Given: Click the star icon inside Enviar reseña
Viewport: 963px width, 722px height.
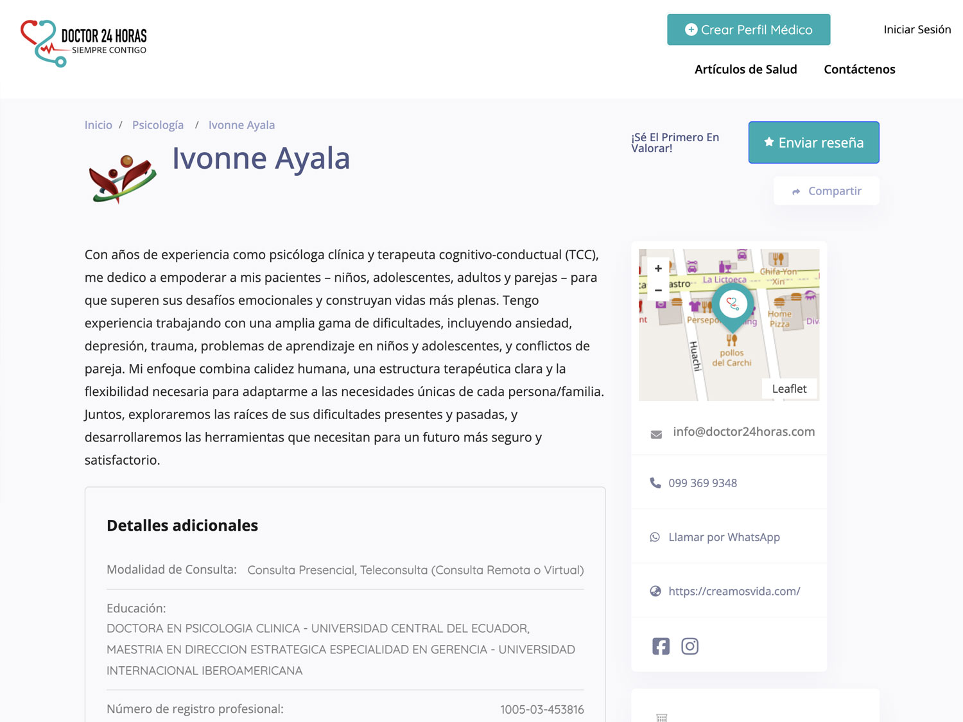Looking at the screenshot, I should click(x=768, y=142).
